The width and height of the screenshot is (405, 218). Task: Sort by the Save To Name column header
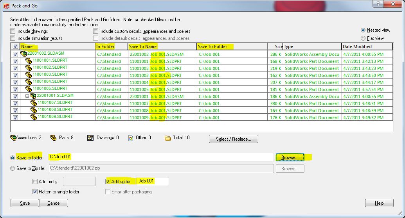click(x=162, y=46)
